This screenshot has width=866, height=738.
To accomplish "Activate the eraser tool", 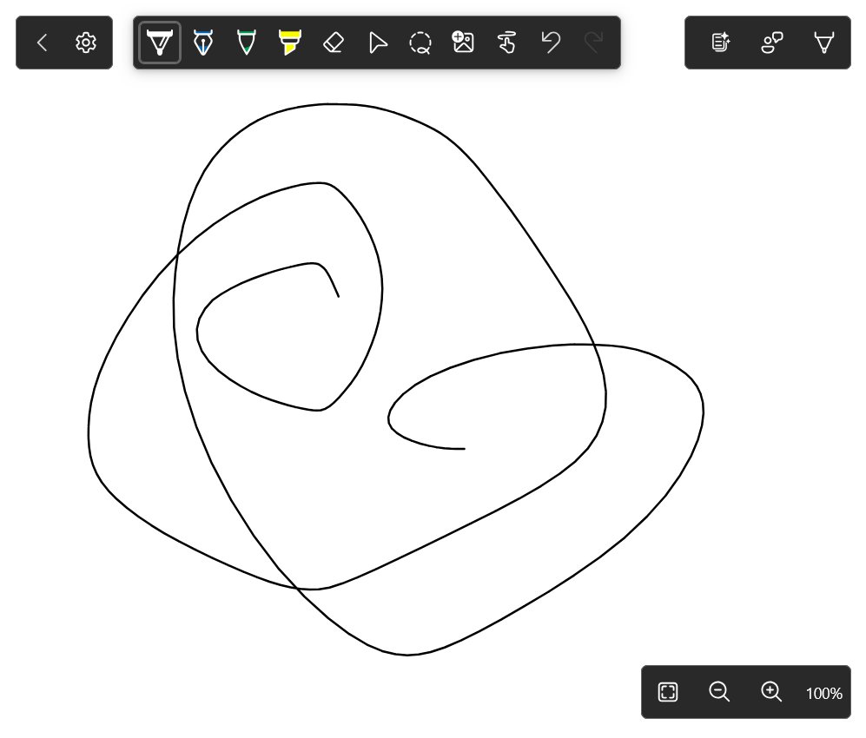I will point(333,42).
